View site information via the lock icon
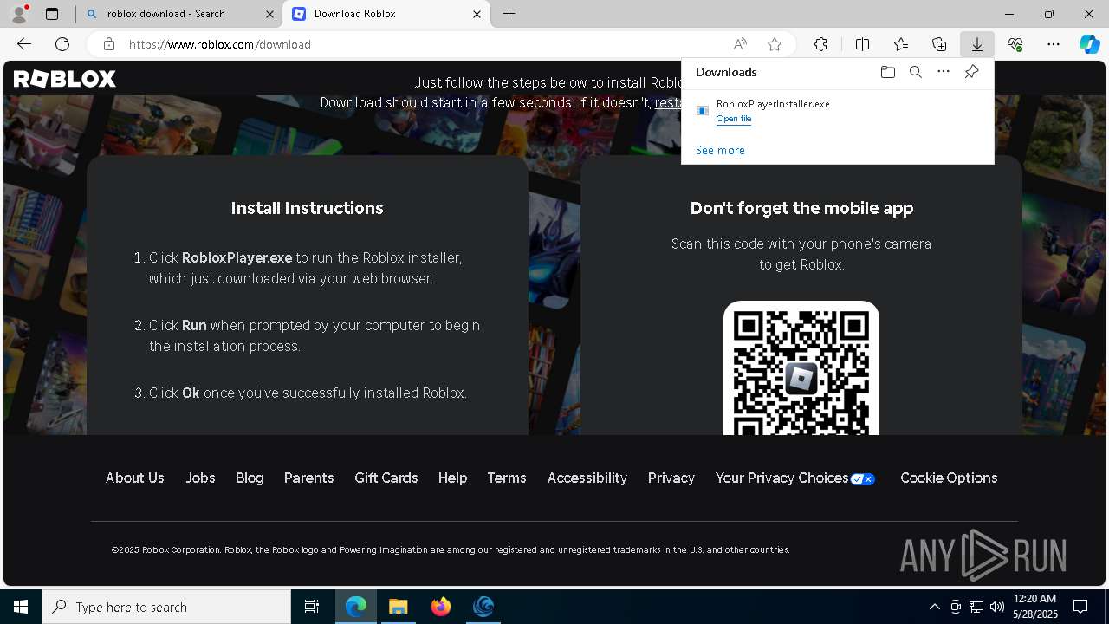1109x624 pixels. [109, 44]
